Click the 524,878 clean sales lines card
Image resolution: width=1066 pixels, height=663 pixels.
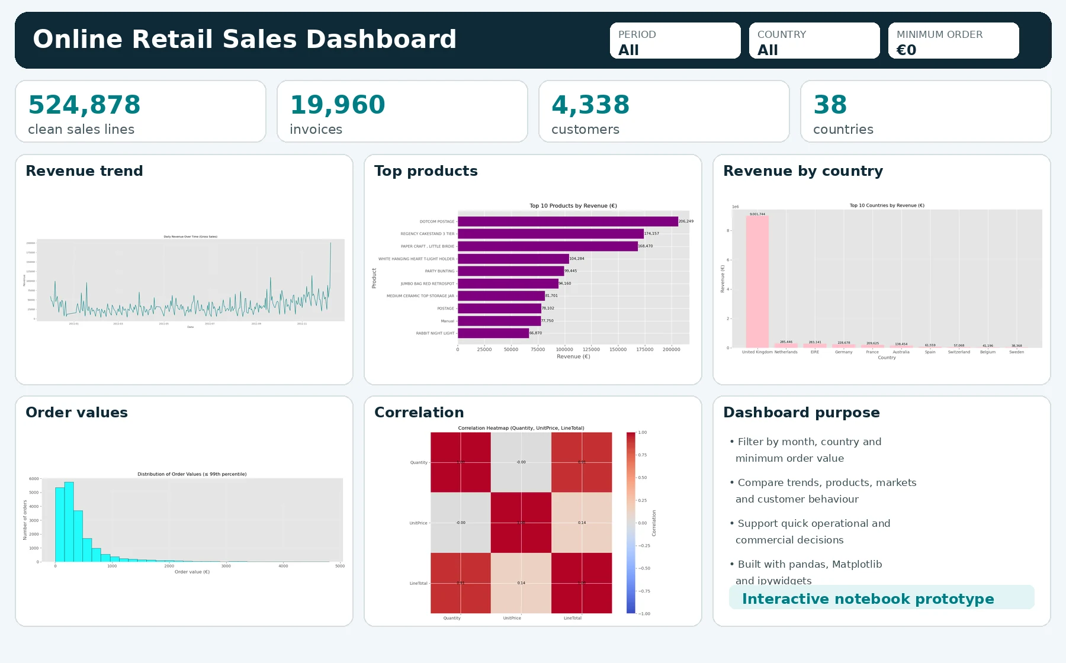coord(140,111)
